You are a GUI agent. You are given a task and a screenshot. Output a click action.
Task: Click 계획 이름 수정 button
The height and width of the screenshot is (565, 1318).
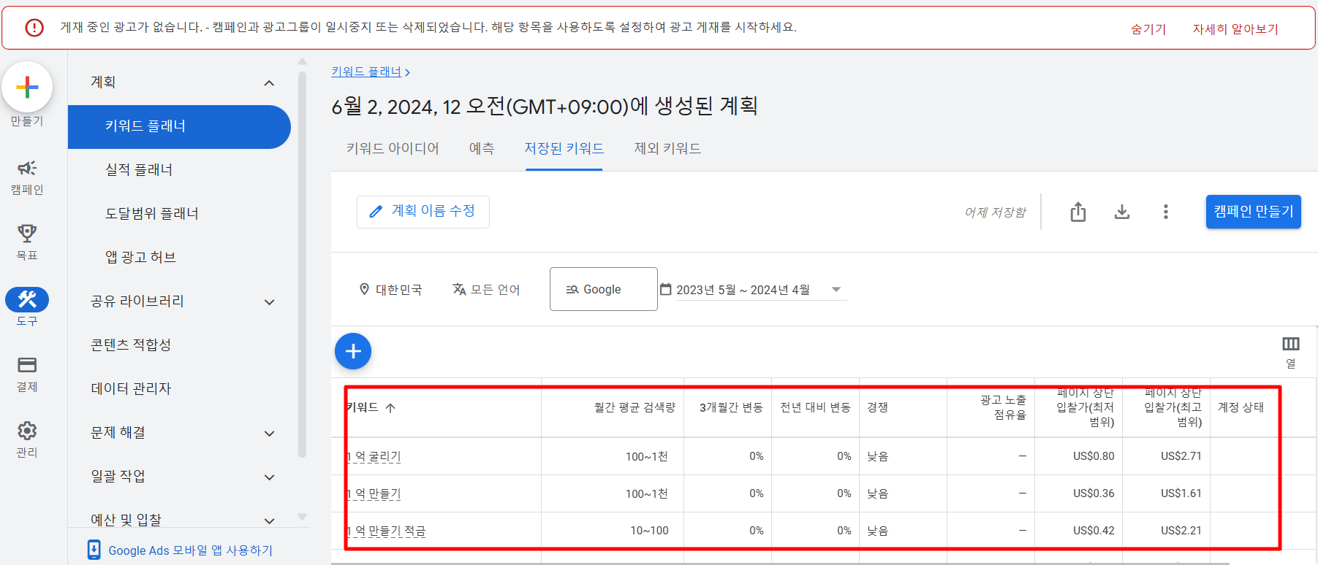click(x=423, y=212)
